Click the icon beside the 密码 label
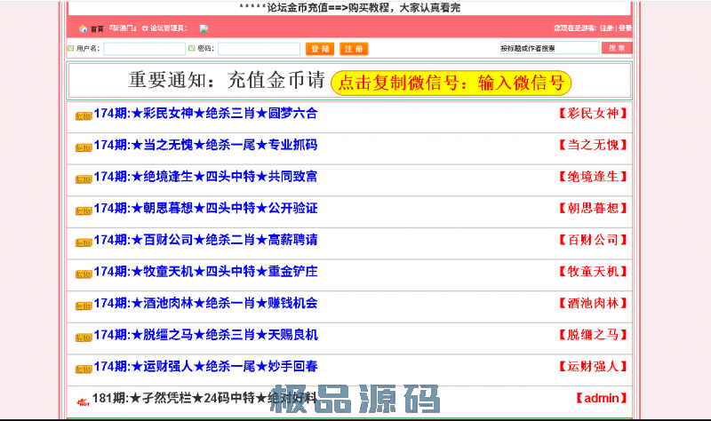The image size is (711, 421). point(192,49)
